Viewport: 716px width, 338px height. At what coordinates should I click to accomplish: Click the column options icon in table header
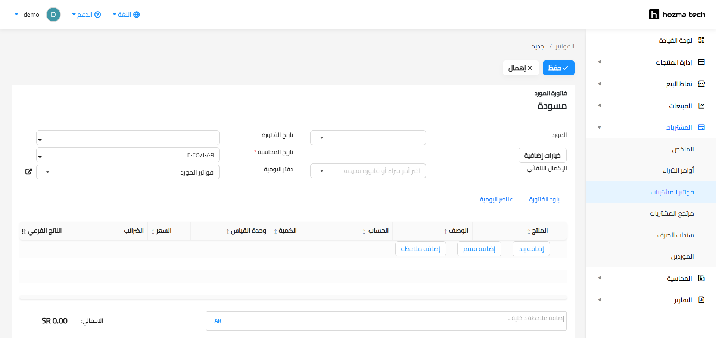pos(24,232)
